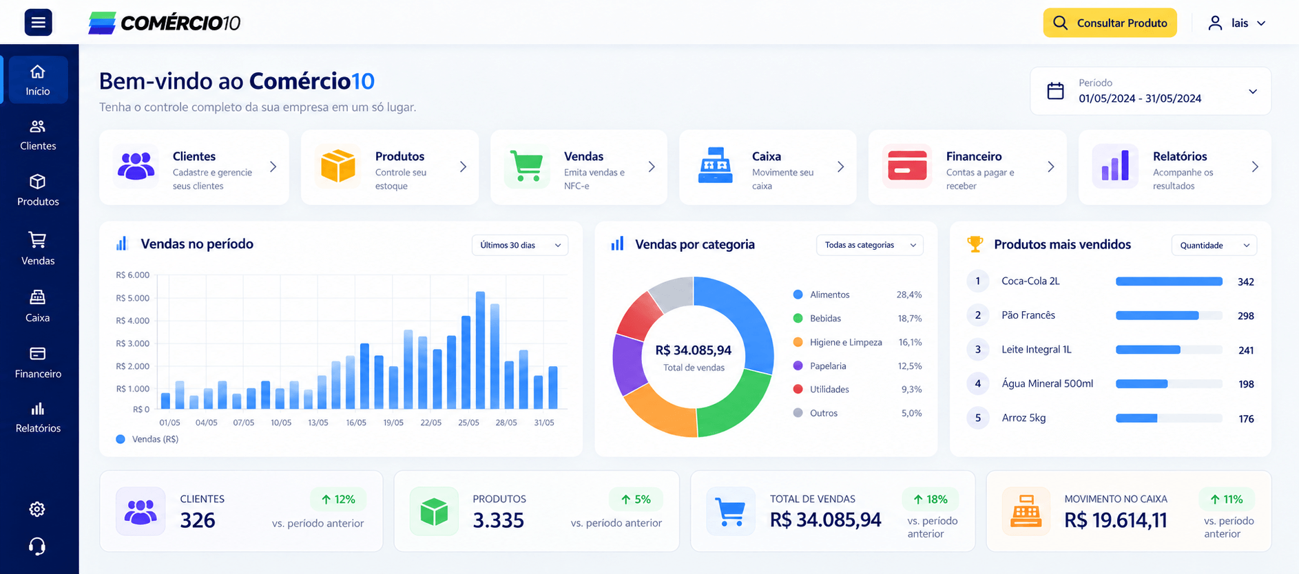Open settings via the gear icon

[37, 509]
